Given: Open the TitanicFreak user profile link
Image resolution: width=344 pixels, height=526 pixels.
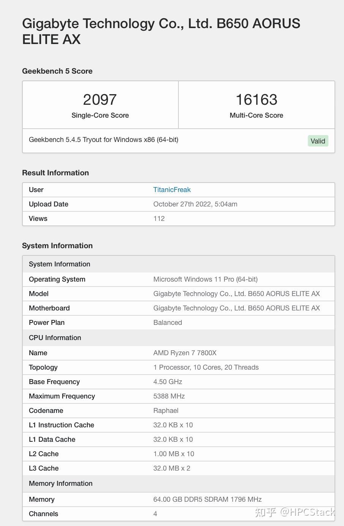Looking at the screenshot, I should click(172, 190).
